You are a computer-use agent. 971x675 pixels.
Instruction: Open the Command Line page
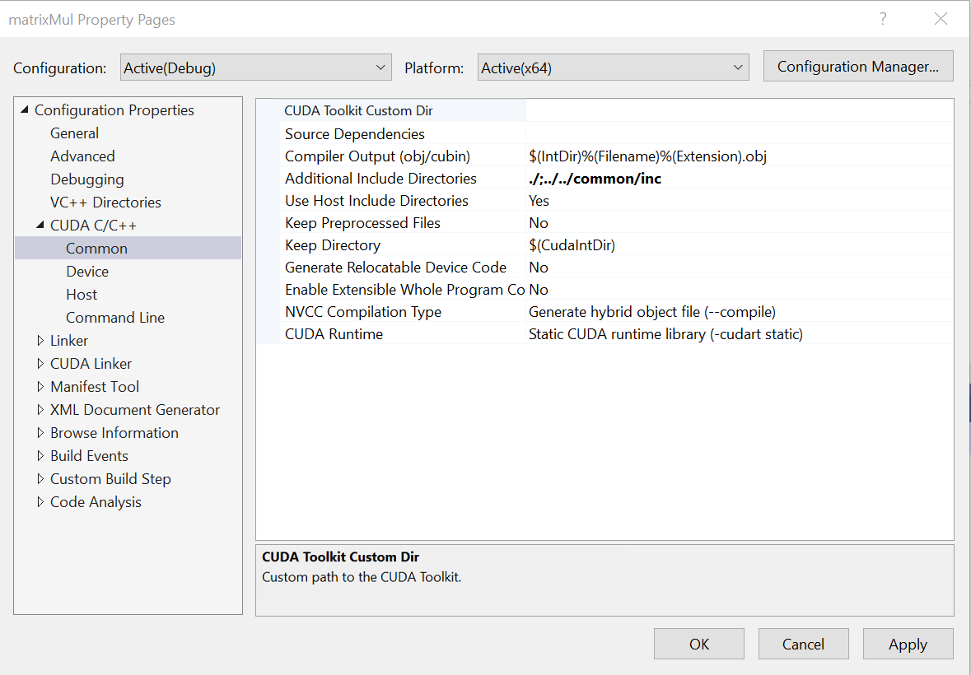pyautogui.click(x=115, y=317)
